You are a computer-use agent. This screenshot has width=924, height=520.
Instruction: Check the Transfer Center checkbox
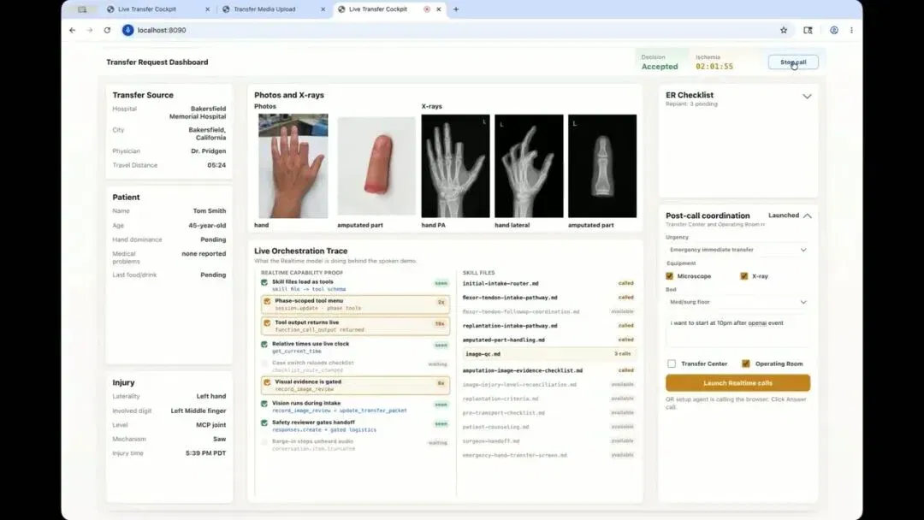coord(672,364)
